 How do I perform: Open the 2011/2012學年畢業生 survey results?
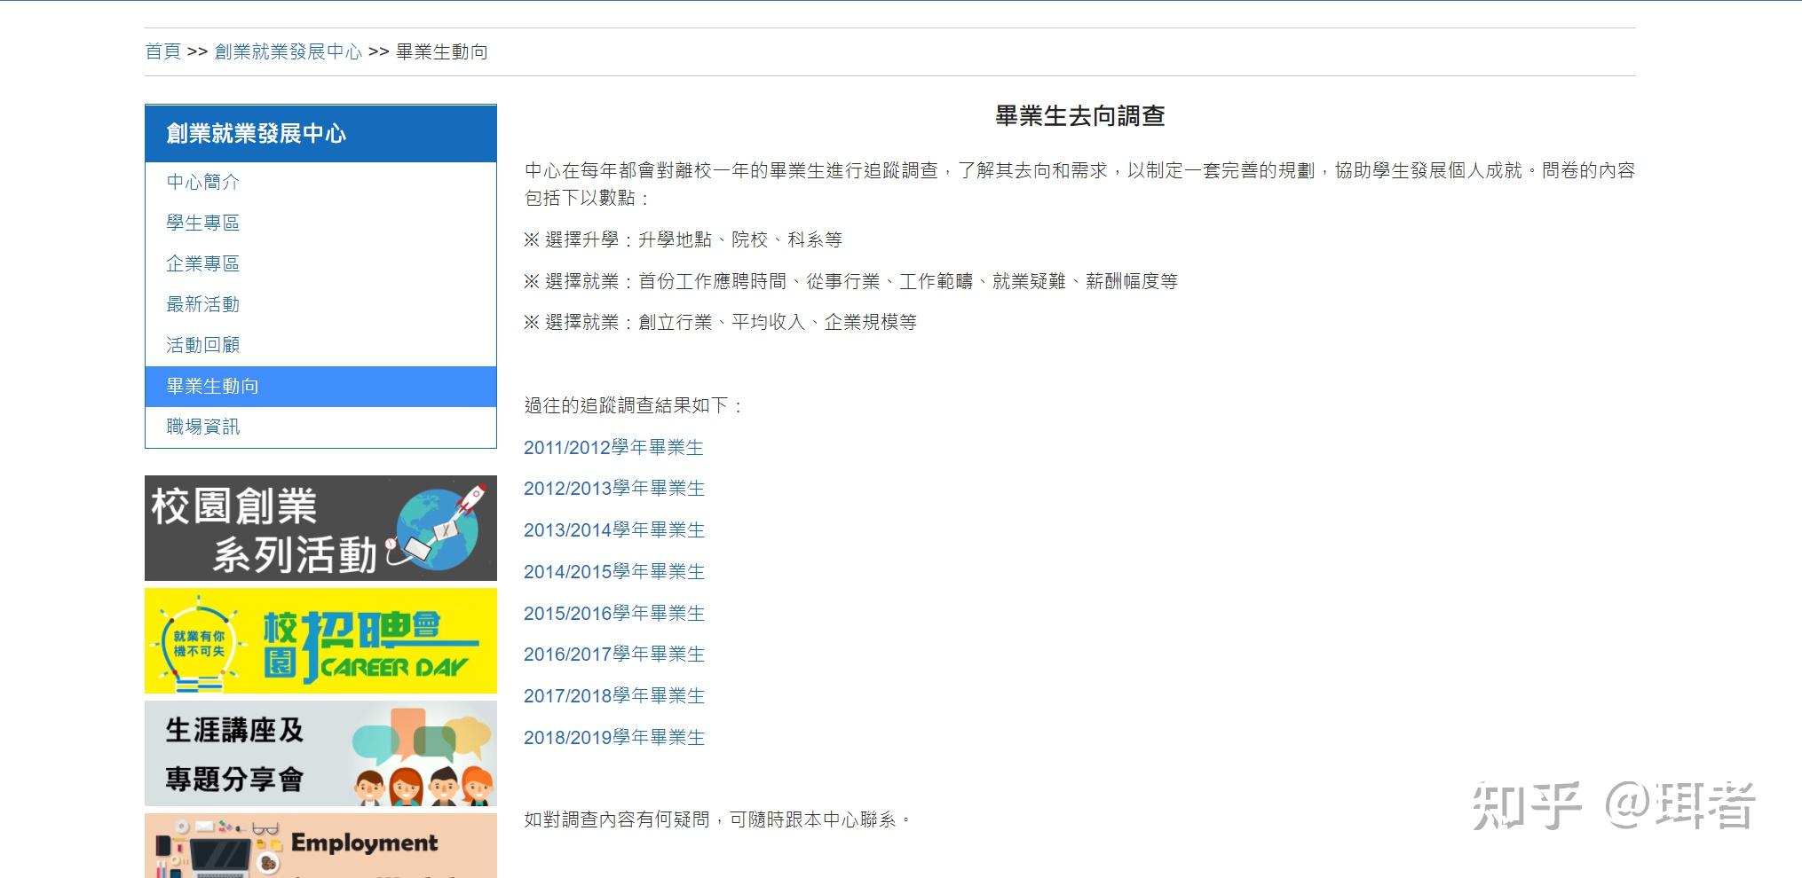614,447
